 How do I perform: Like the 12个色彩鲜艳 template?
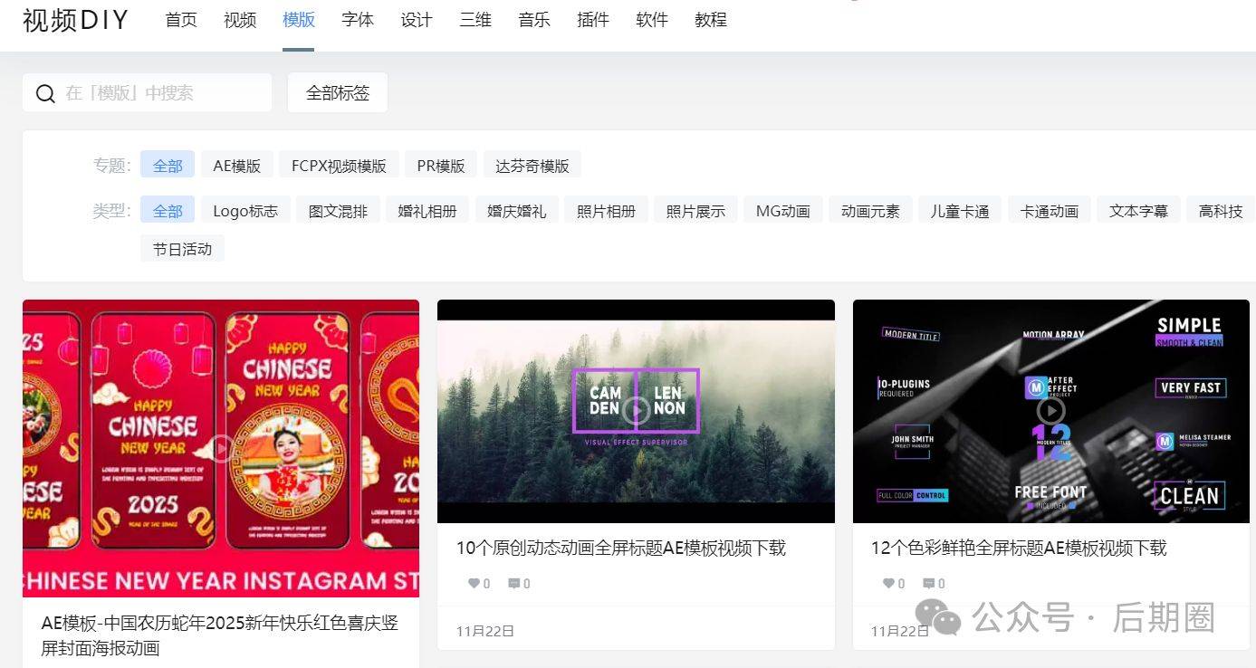pos(888,584)
